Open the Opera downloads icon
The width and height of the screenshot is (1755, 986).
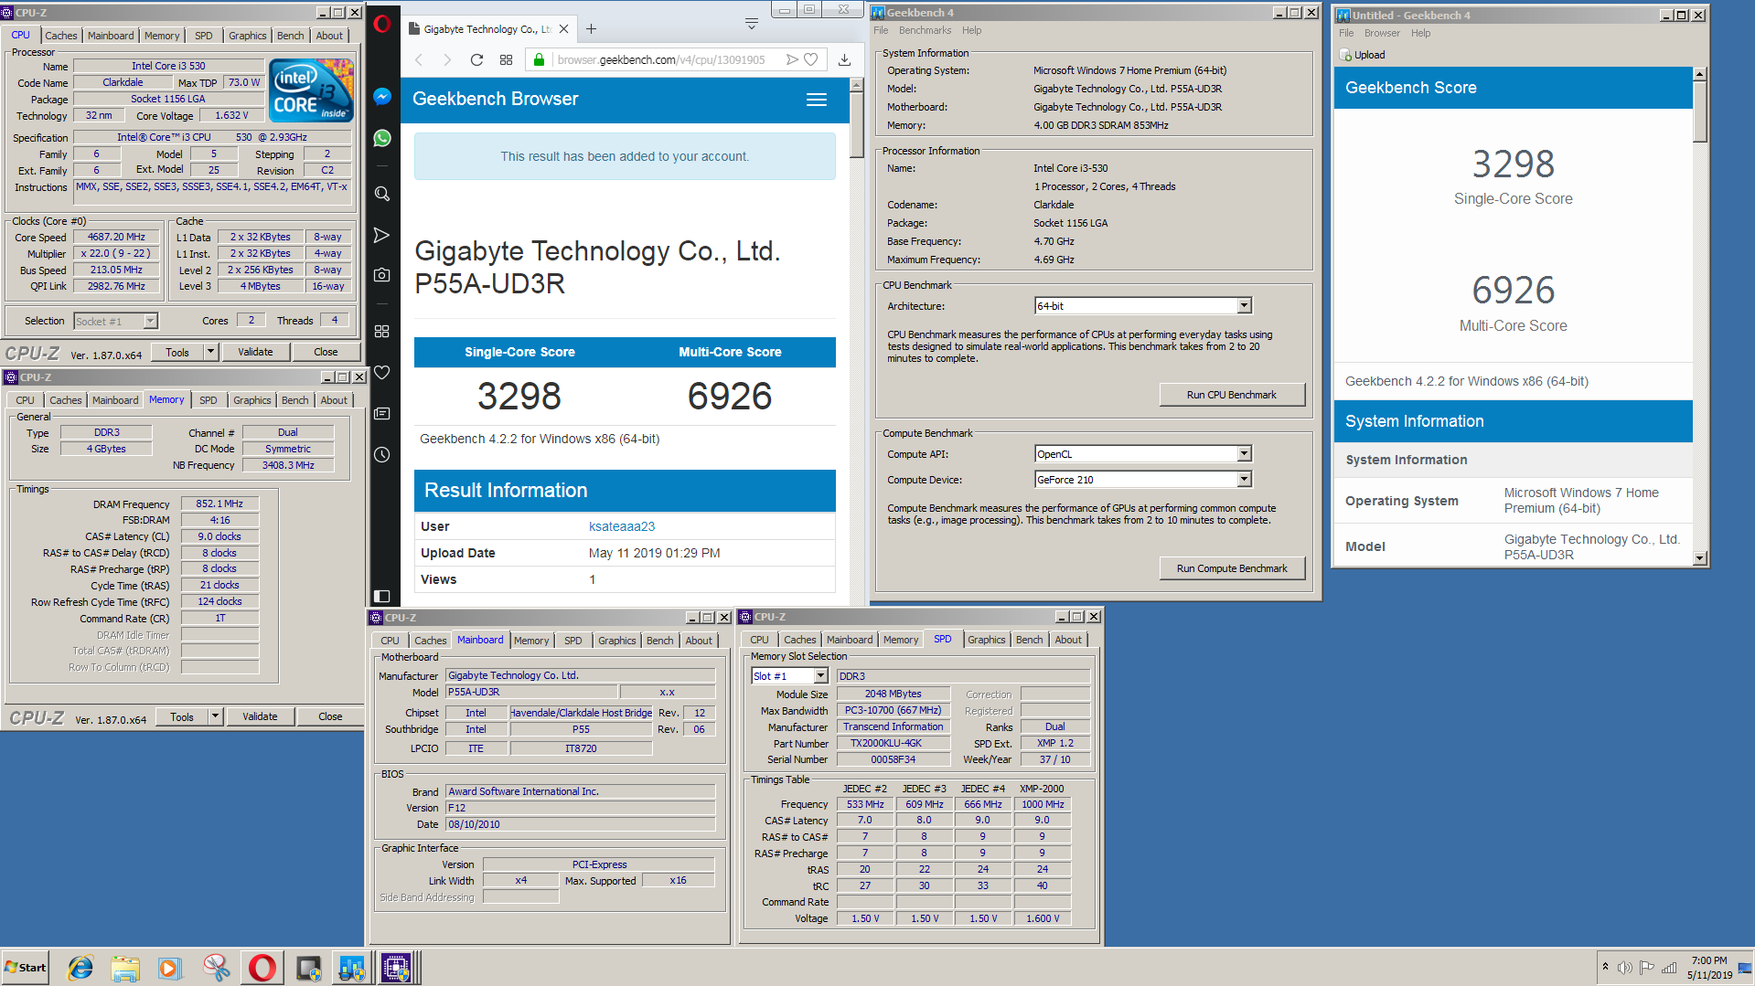click(x=844, y=59)
